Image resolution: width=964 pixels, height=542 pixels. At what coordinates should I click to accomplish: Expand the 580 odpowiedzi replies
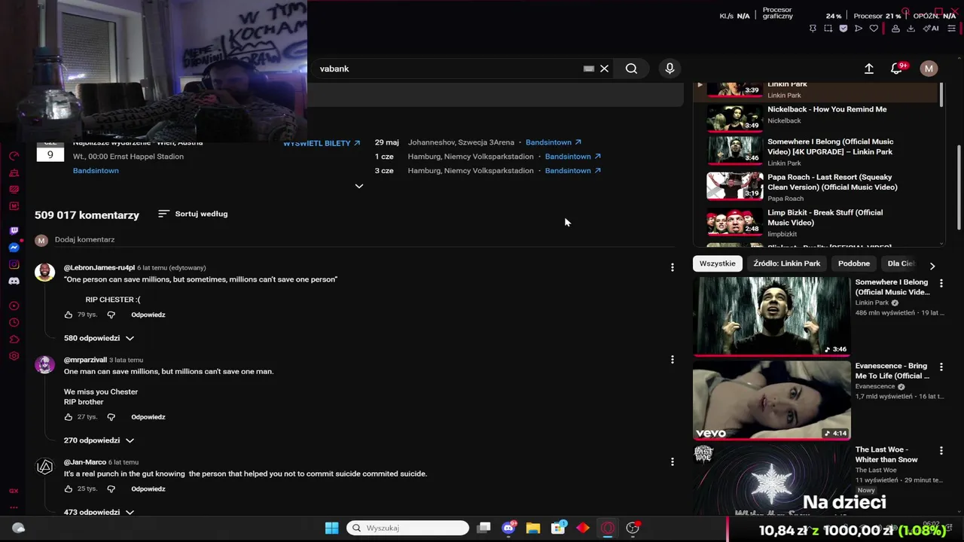99,338
